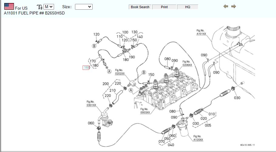Jump to figure reference 0003XX
The height and width of the screenshot is (152, 276).
point(145,111)
